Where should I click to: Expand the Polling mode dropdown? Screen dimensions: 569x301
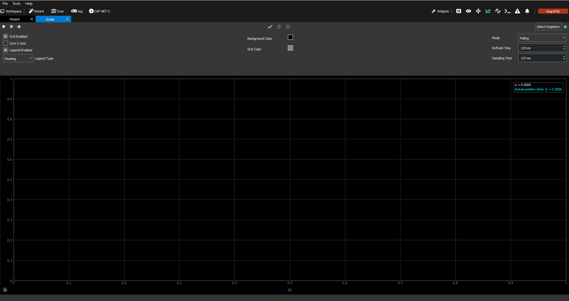[542, 38]
